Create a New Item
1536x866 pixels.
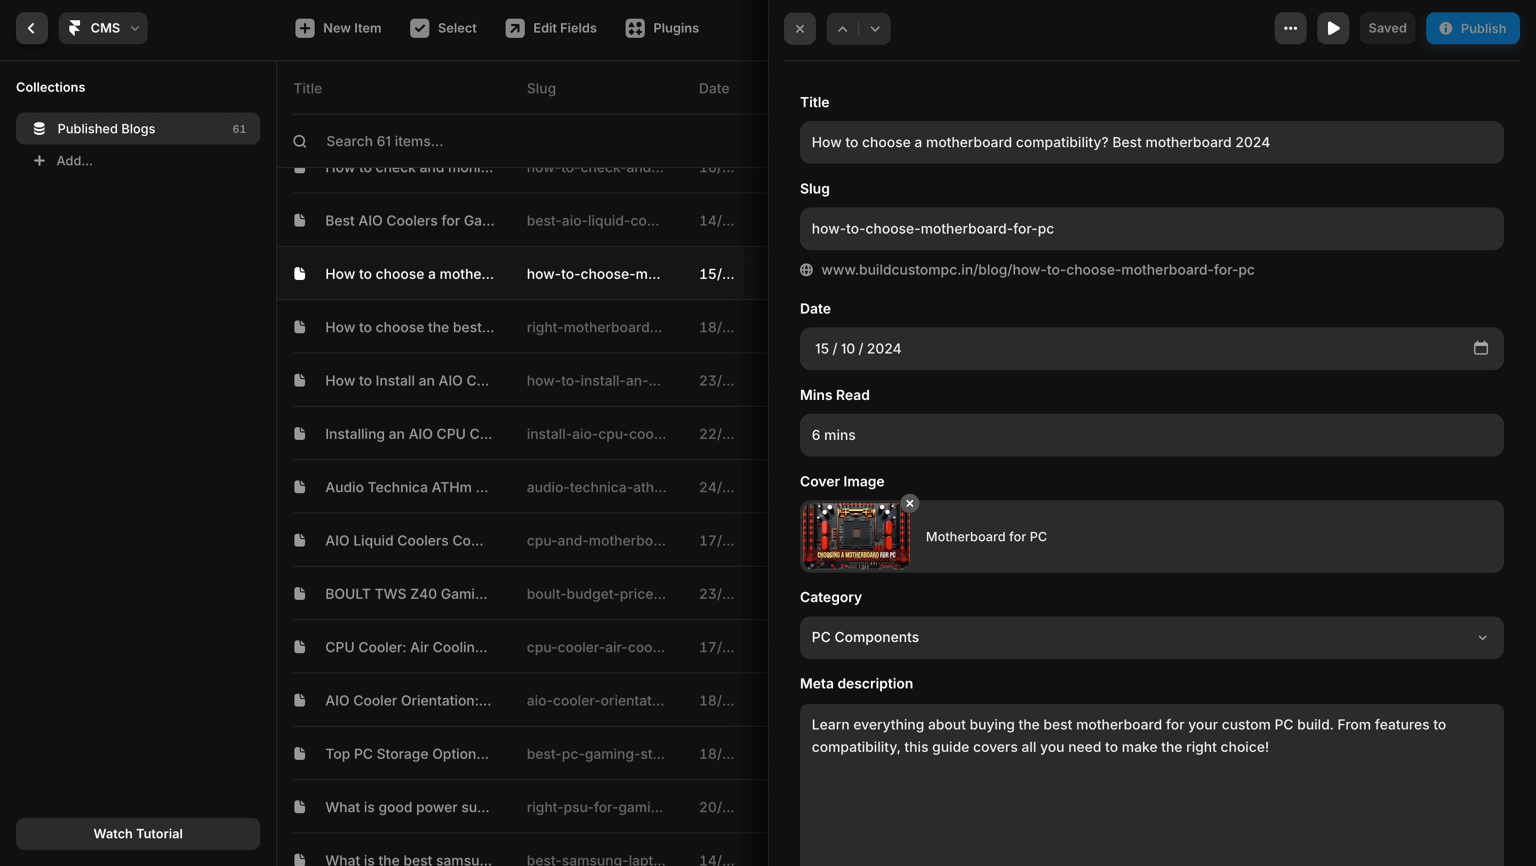(x=338, y=28)
